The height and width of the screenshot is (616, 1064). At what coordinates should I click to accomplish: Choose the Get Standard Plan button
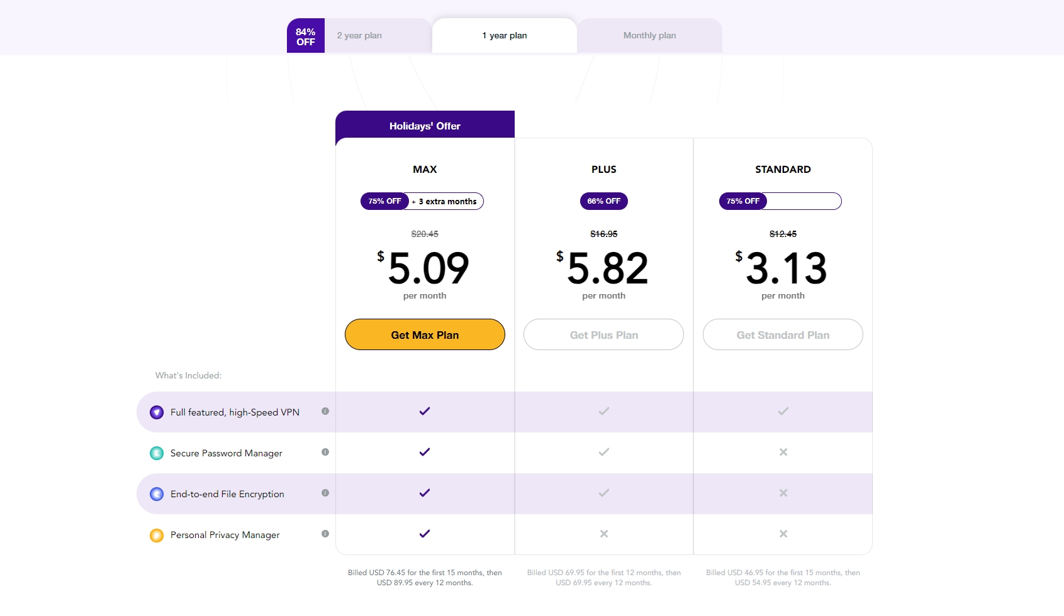click(783, 334)
